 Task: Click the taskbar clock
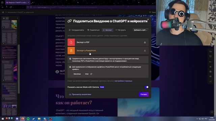[212, 119]
